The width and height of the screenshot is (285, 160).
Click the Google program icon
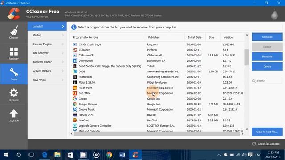(x=75, y=99)
